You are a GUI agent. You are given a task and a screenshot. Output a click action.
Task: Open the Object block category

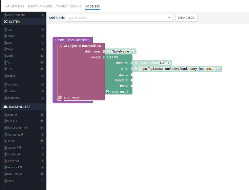pos(24,49)
